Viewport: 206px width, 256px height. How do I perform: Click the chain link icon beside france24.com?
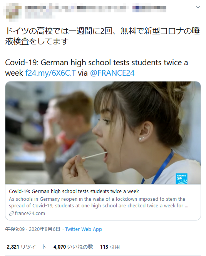12,214
